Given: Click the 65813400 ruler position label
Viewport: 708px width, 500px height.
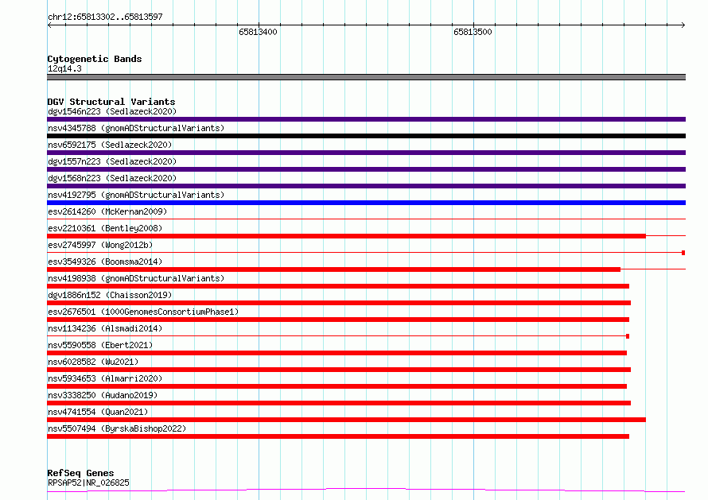Looking at the screenshot, I should (258, 32).
